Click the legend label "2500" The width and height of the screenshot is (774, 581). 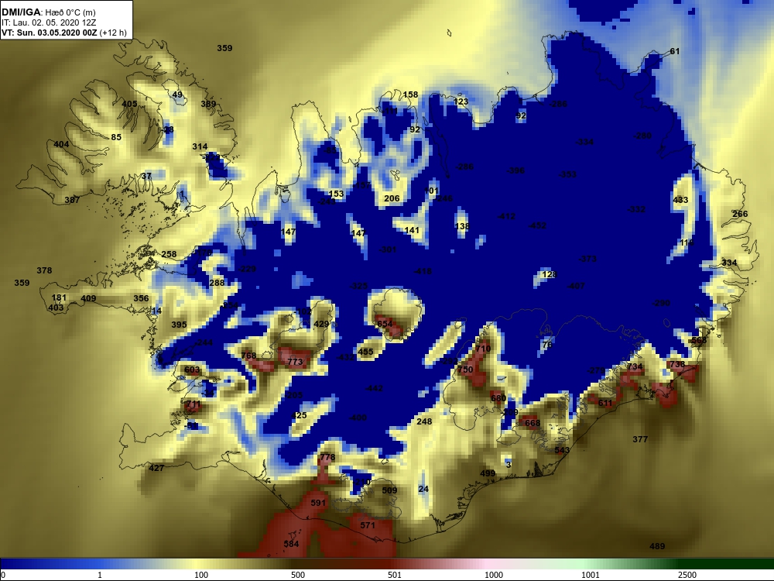pyautogui.click(x=687, y=575)
